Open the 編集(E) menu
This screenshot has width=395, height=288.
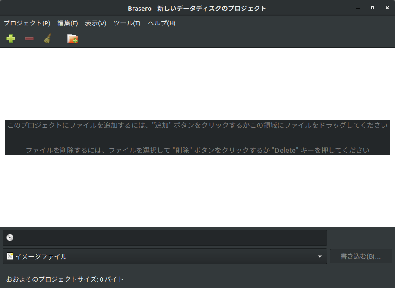click(x=67, y=23)
